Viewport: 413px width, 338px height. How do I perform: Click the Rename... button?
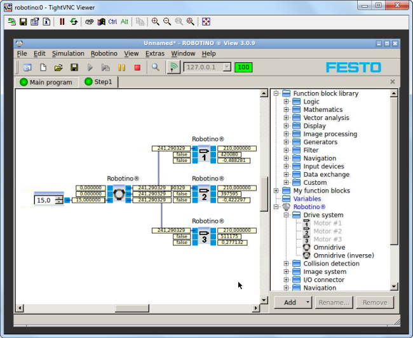[334, 302]
